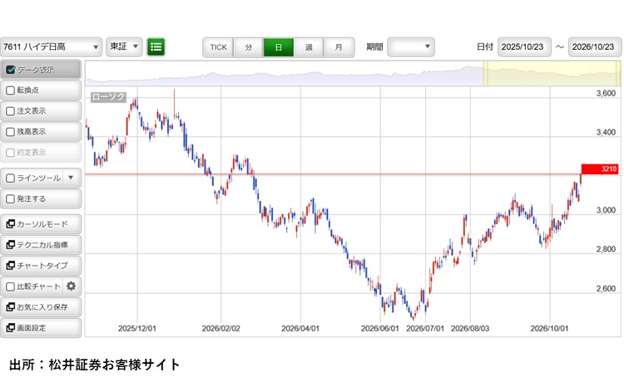Click the Screen Settings popup icon
This screenshot has height=377, width=624.
pyautogui.click(x=10, y=328)
